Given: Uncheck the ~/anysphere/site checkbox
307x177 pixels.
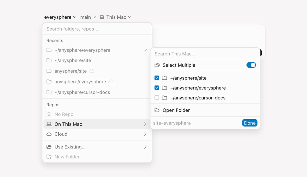Looking at the screenshot, I should 157,78.
